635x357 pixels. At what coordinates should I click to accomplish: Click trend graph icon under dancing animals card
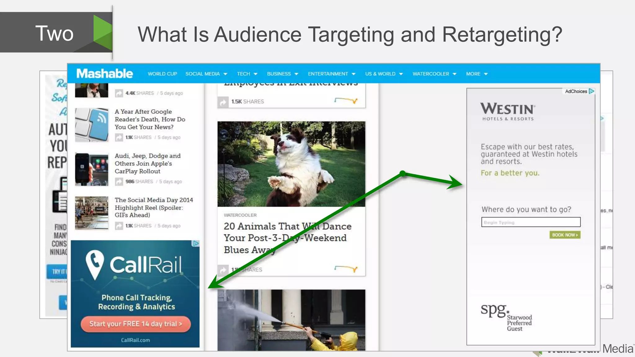click(x=346, y=268)
